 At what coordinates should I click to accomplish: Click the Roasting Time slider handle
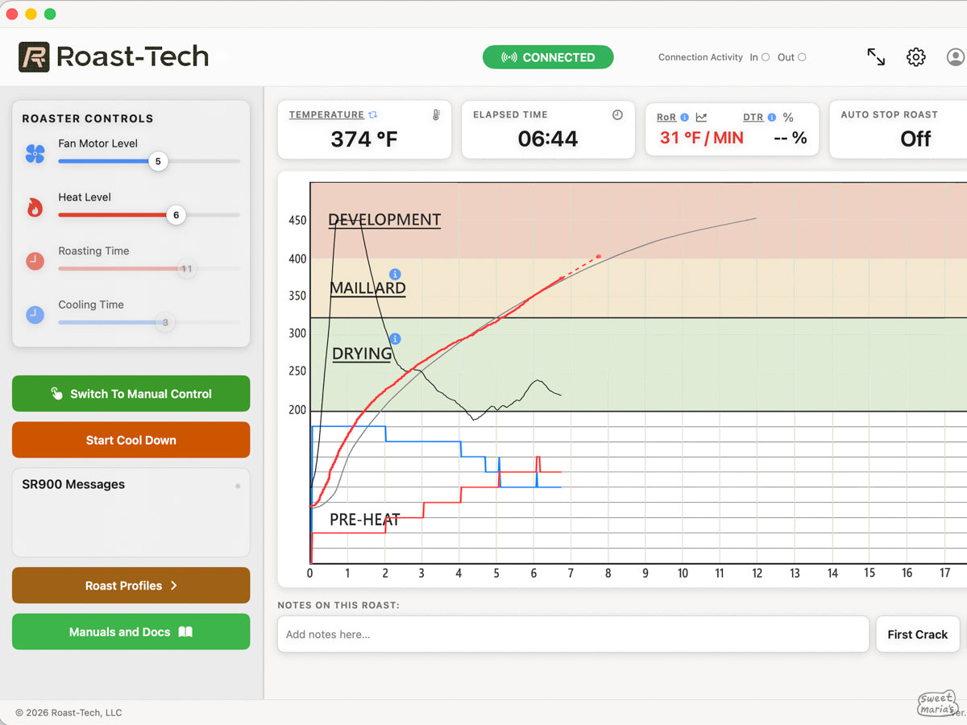[186, 269]
